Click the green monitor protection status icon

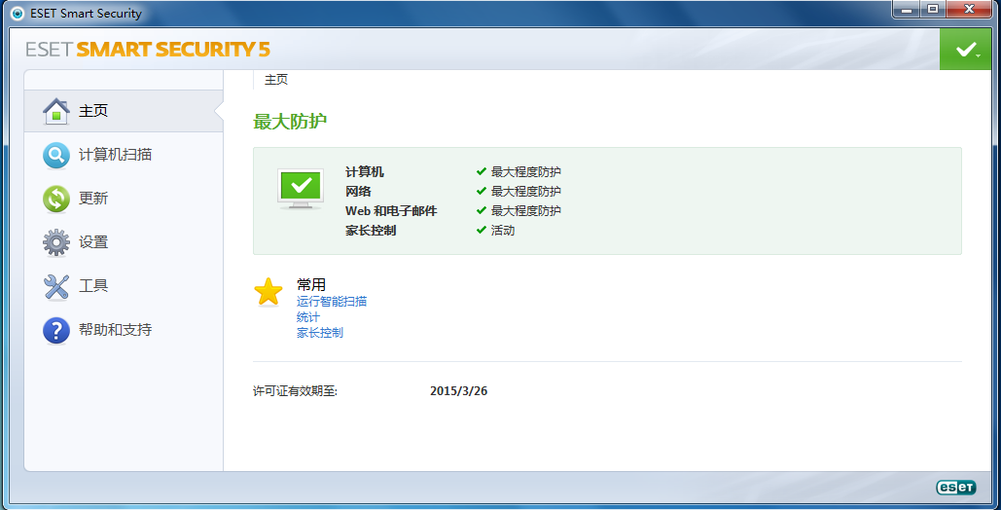click(x=301, y=189)
